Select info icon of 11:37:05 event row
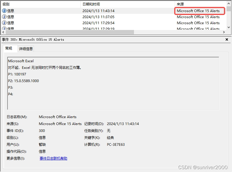 (x=4, y=17)
